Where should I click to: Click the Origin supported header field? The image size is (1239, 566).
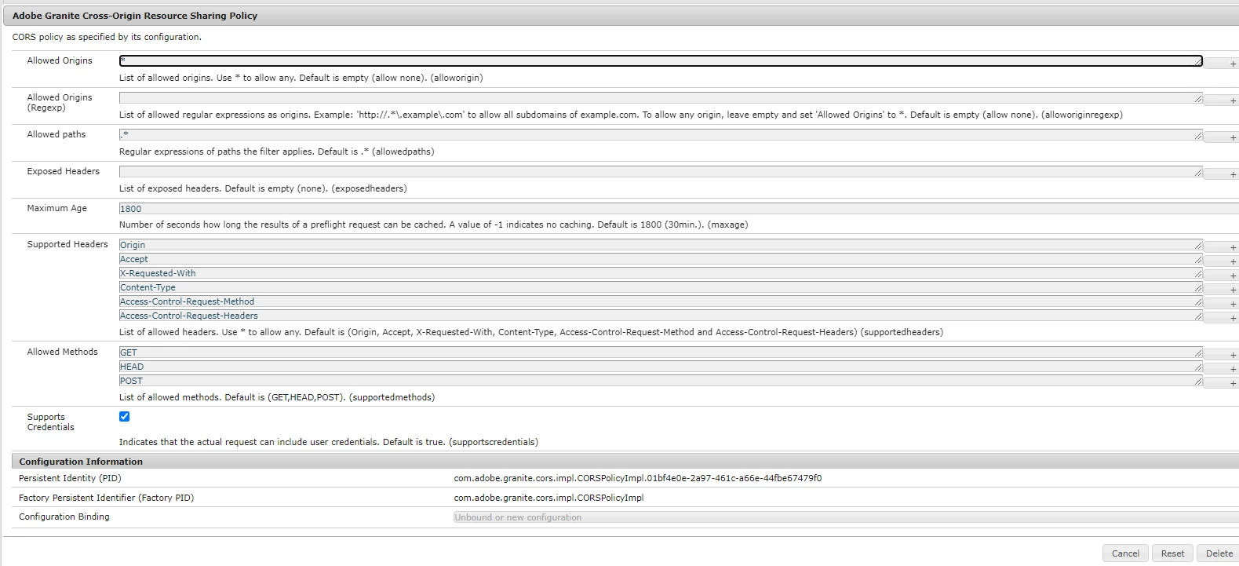661,245
